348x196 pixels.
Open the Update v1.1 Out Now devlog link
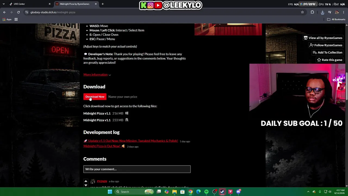(131, 141)
